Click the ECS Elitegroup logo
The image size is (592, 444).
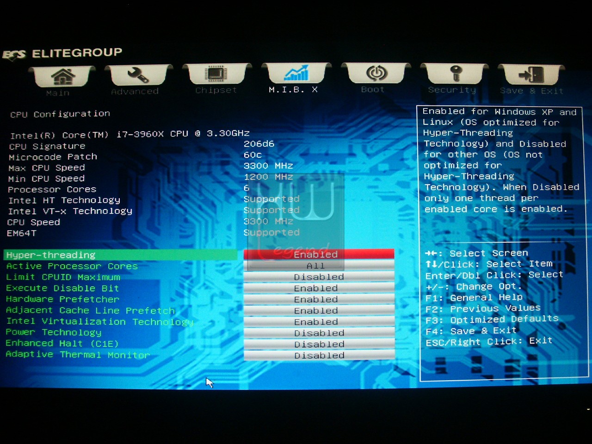[x=62, y=53]
